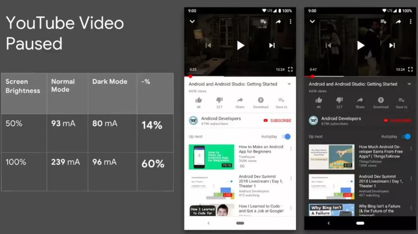Subscribe to Android Developers in the light phone
This screenshot has height=234, width=418.
277,121
